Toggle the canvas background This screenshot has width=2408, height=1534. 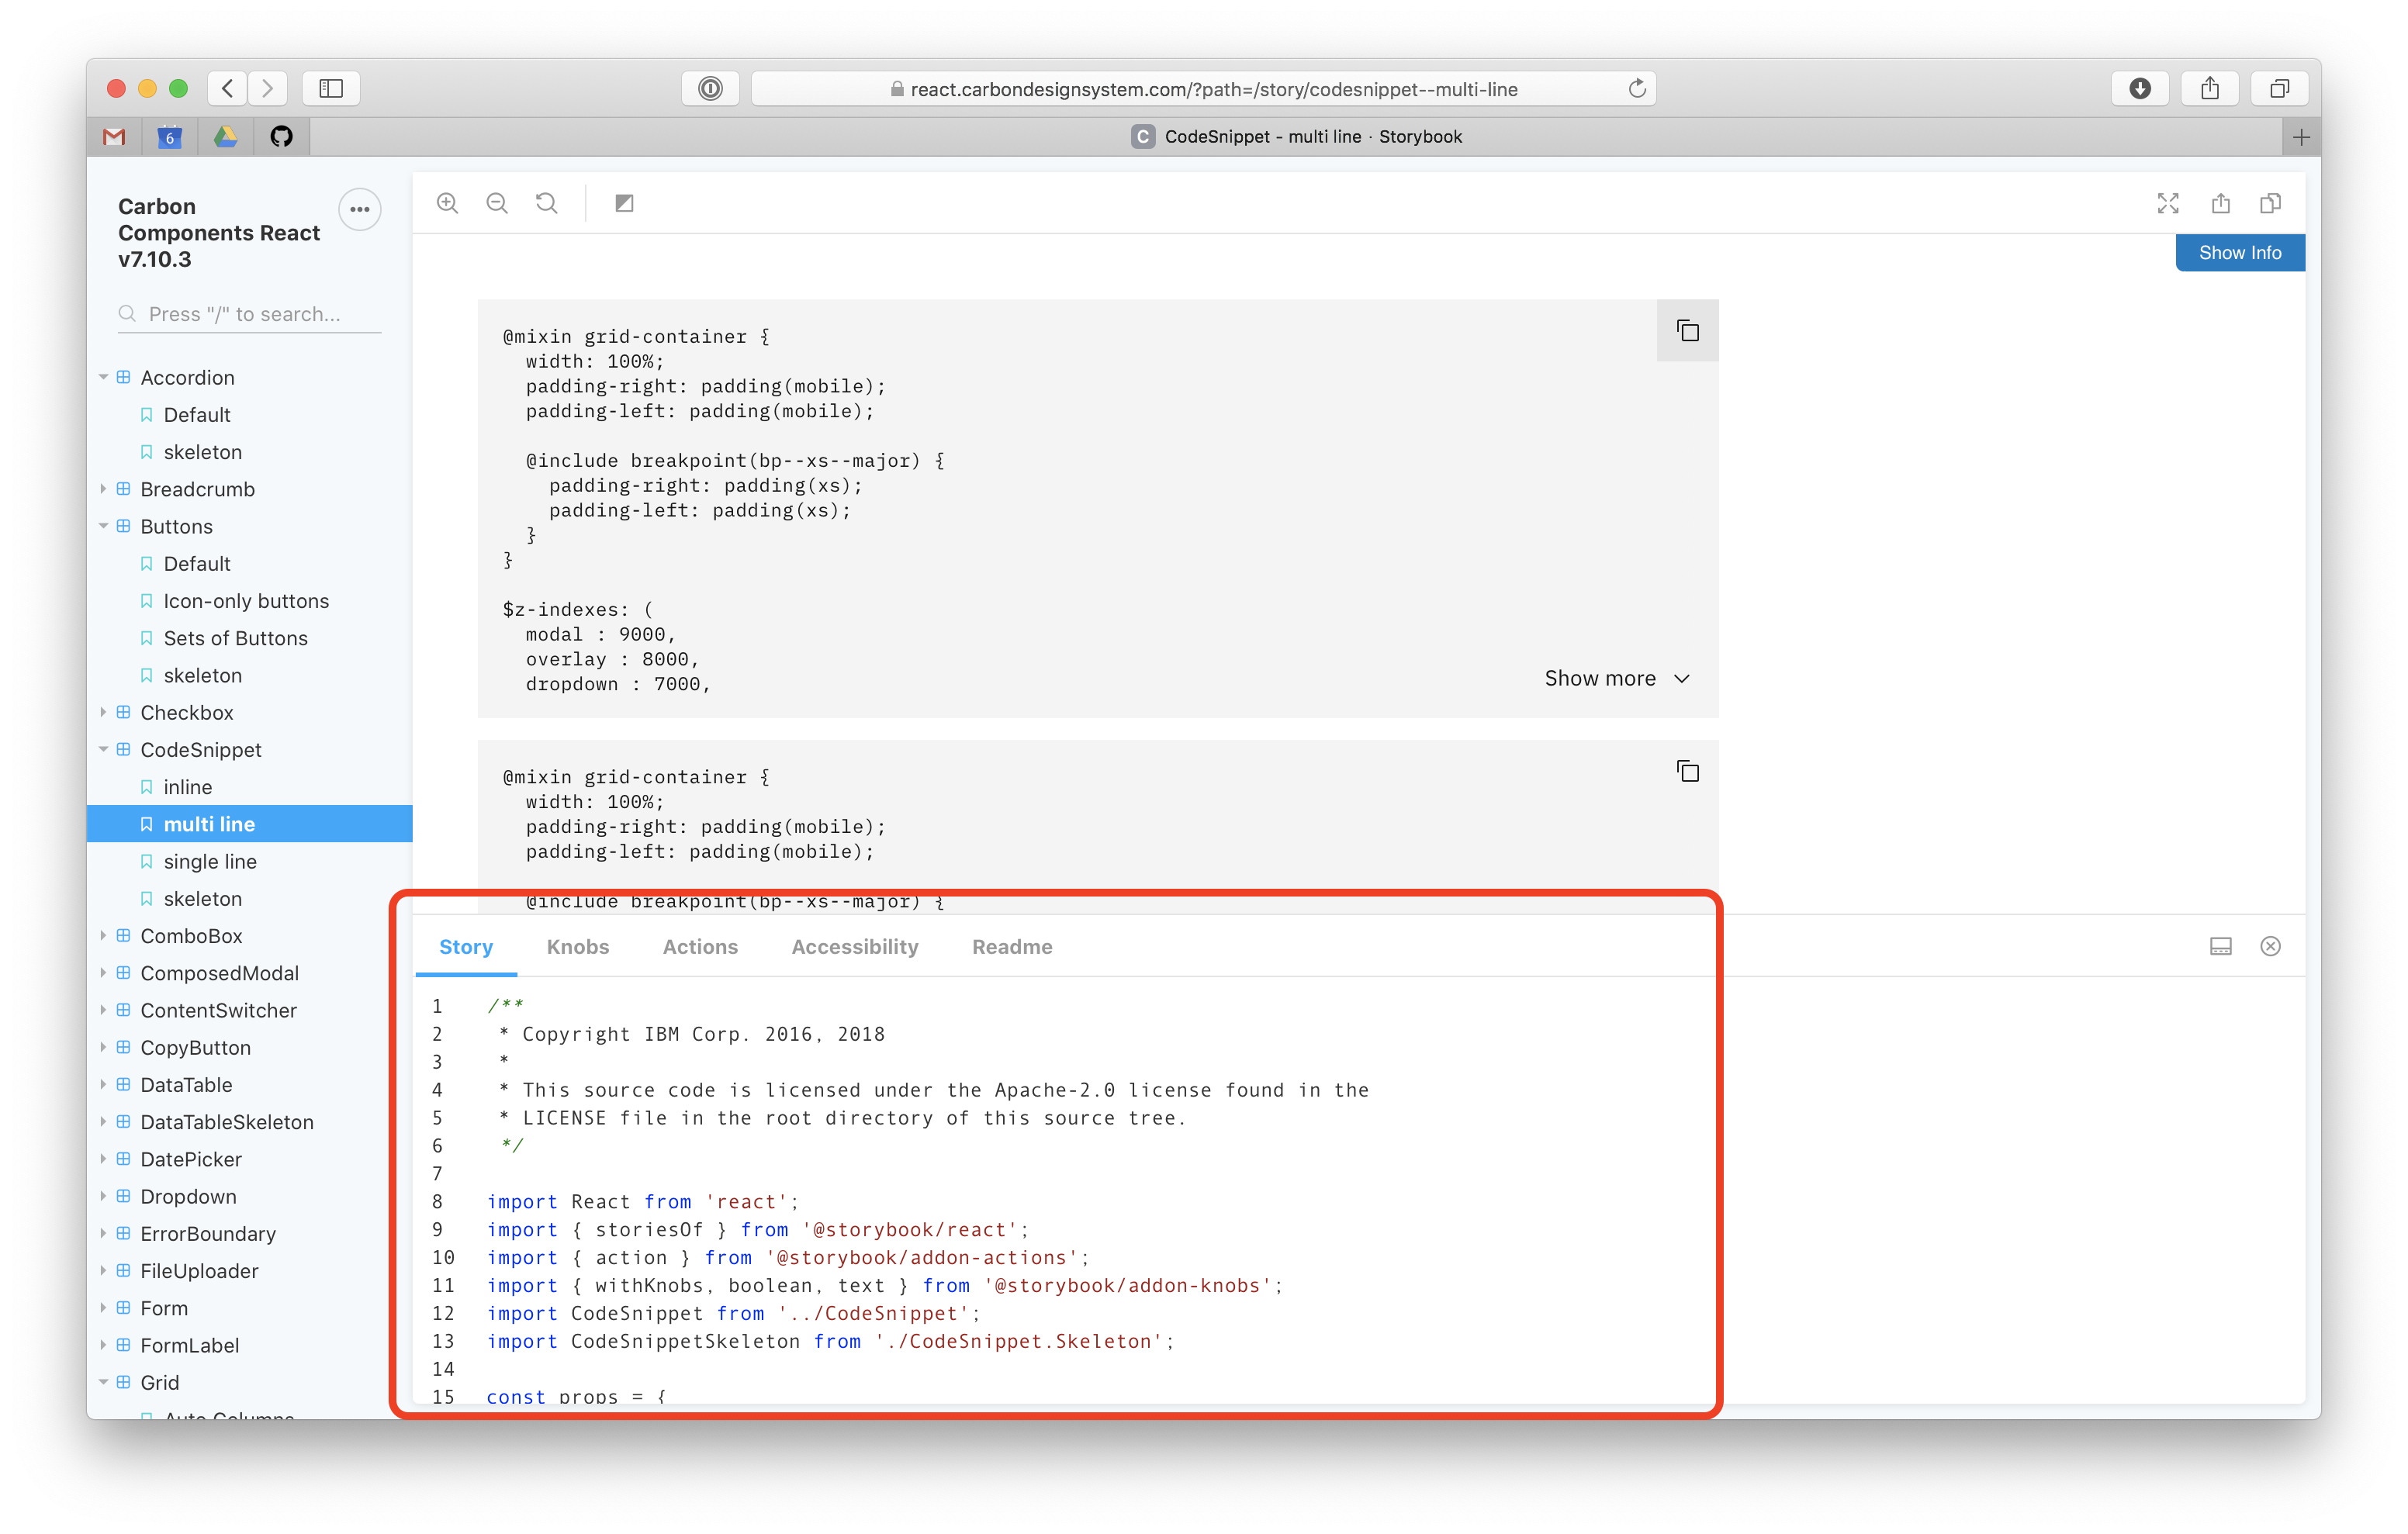624,203
